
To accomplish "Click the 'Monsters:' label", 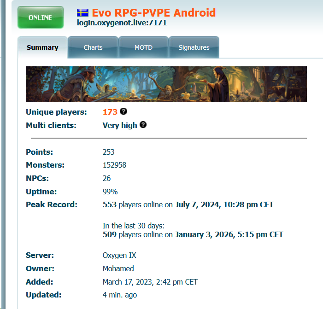I will pyautogui.click(x=45, y=165).
